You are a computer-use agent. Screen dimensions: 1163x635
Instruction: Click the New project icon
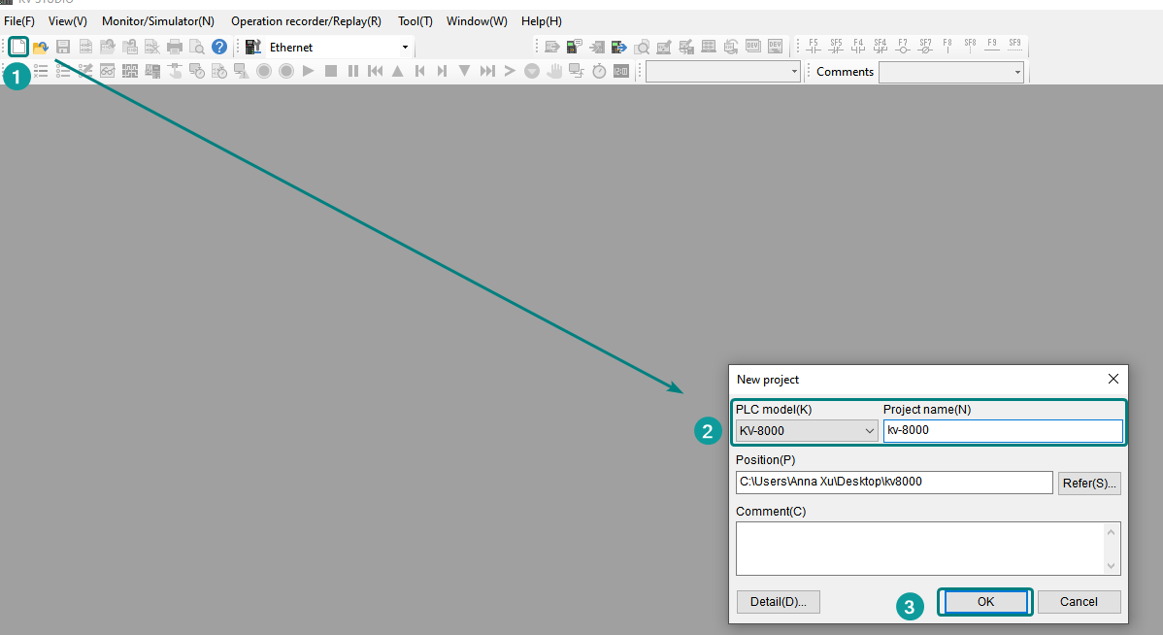(x=18, y=47)
